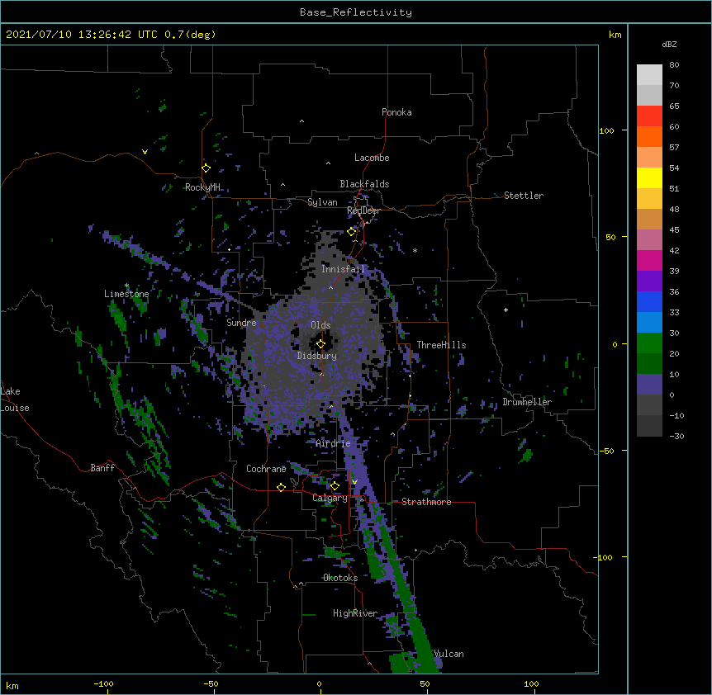712x695 pixels.
Task: Select the Lake Louise label
Action: coord(15,400)
